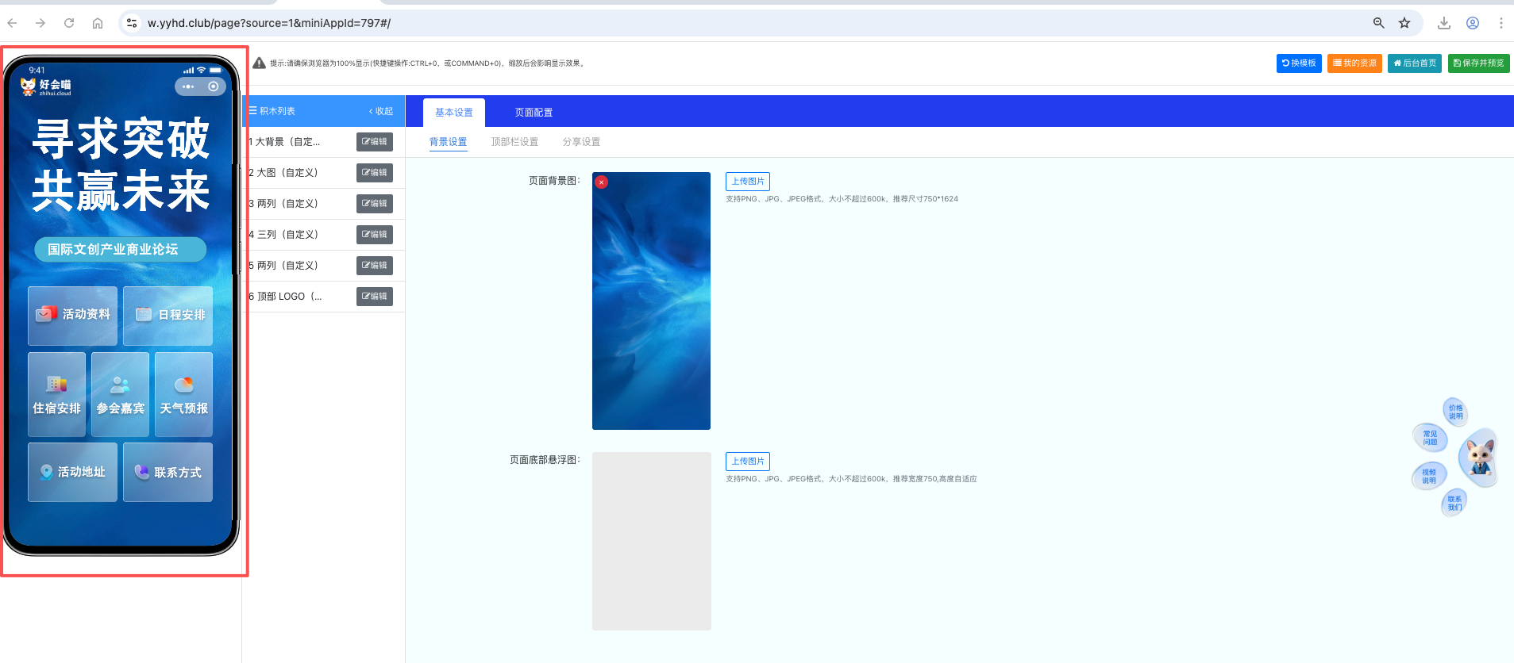Open the 分享设置 sub-tab
The image size is (1514, 663).
[581, 142]
